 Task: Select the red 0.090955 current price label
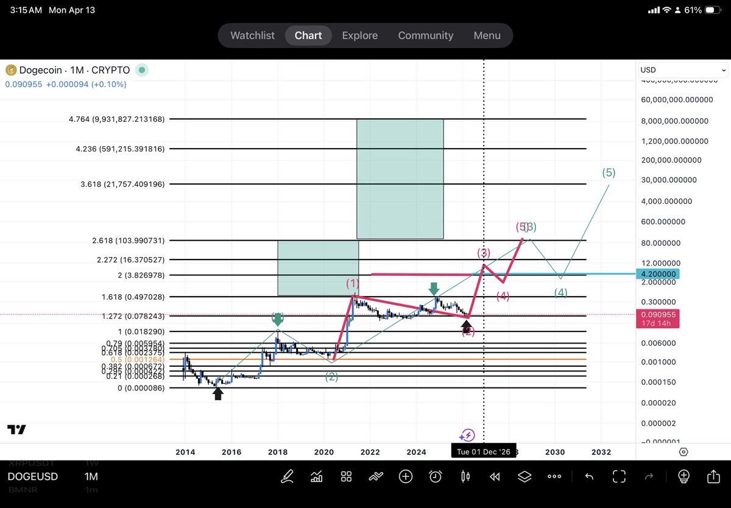(659, 320)
